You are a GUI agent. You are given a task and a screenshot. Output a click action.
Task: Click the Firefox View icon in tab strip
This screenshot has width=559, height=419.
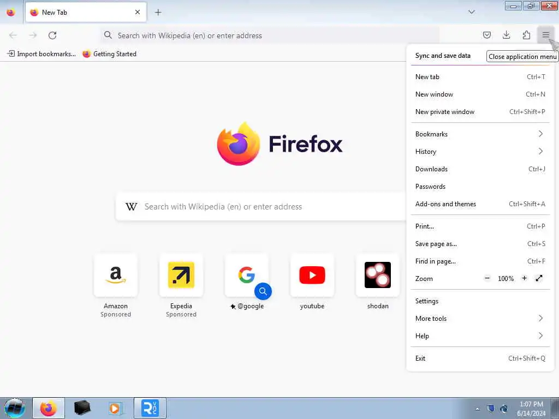[11, 13]
